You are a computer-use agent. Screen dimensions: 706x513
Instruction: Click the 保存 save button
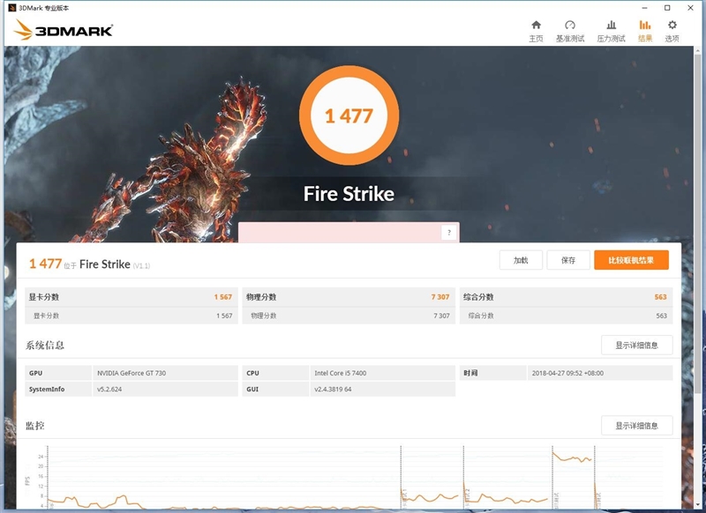click(x=567, y=260)
